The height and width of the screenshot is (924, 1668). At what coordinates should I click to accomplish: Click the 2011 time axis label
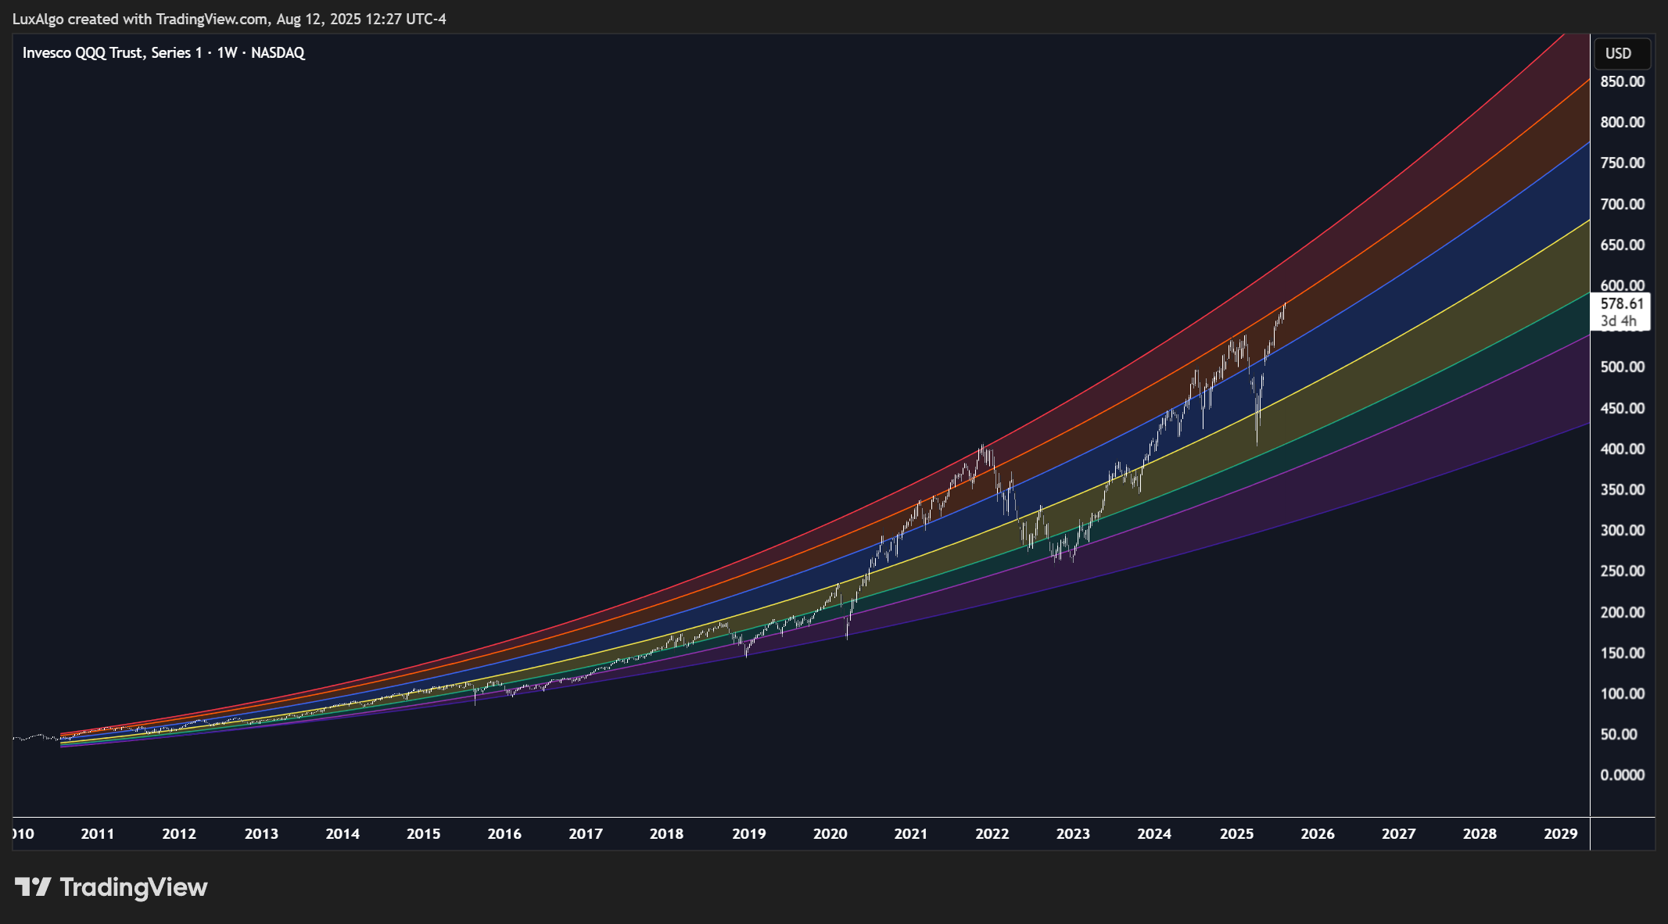(x=98, y=833)
